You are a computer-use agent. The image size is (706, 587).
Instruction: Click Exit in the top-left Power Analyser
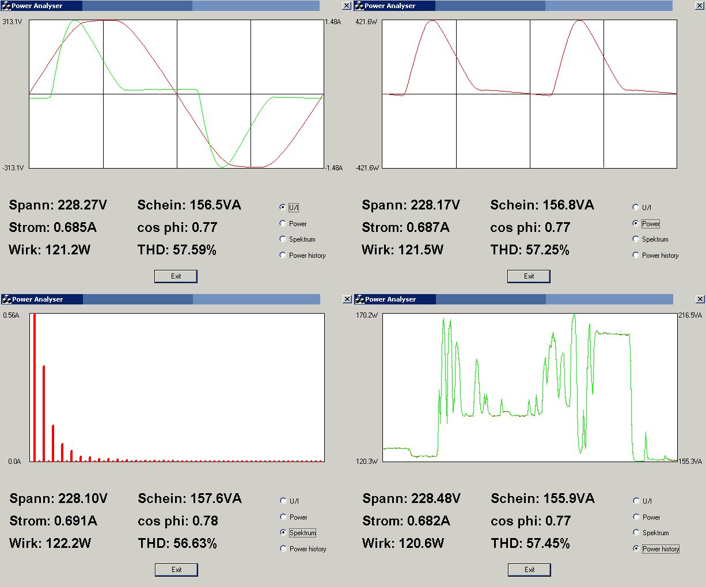pyautogui.click(x=176, y=276)
